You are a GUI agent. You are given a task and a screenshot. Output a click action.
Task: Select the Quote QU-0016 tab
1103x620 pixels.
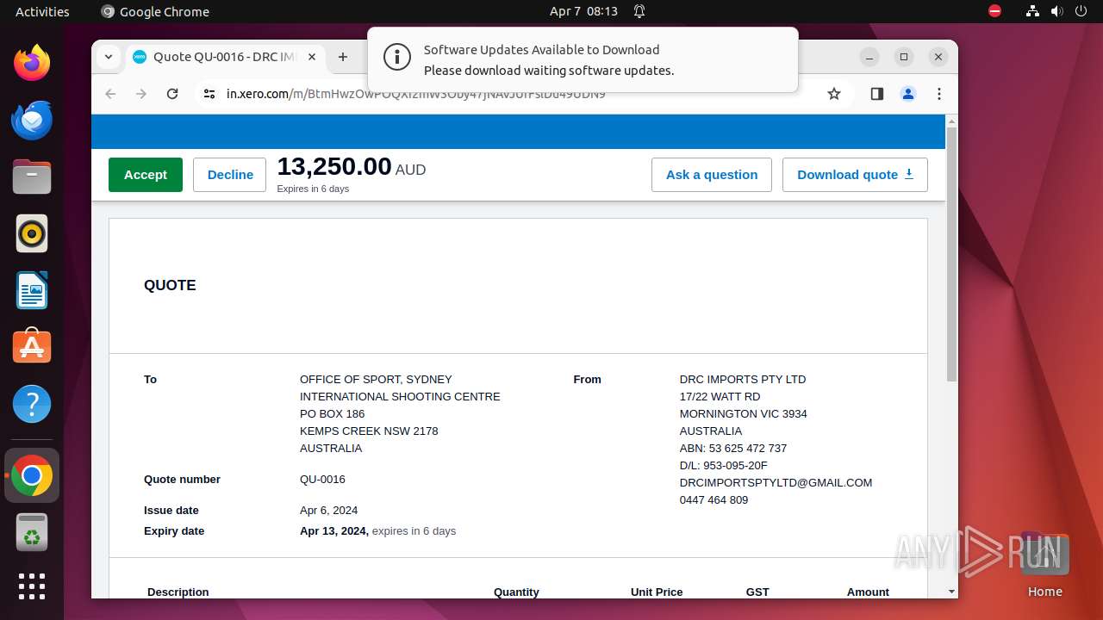pyautogui.click(x=225, y=57)
